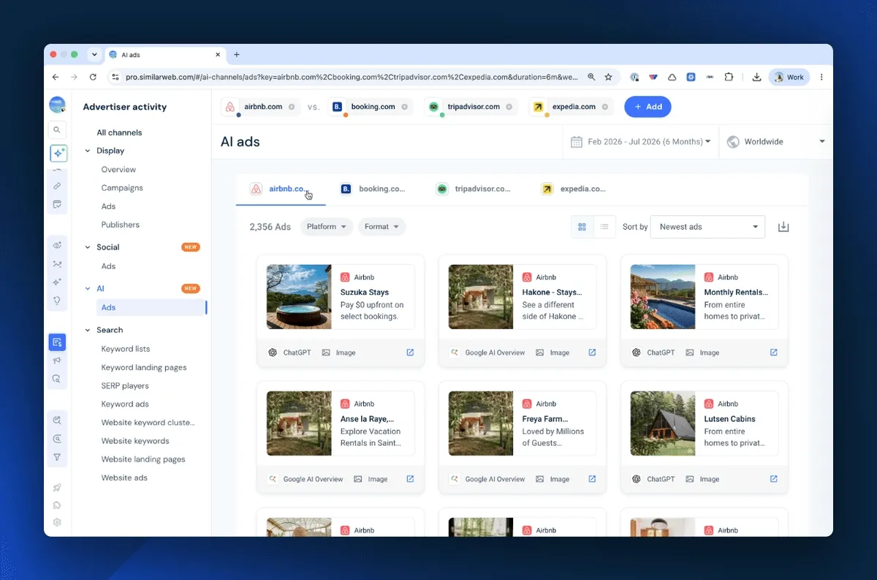Screen dimensions: 877x580
Task: Open the Monthly Rentals ad external link
Action: pyautogui.click(x=773, y=353)
